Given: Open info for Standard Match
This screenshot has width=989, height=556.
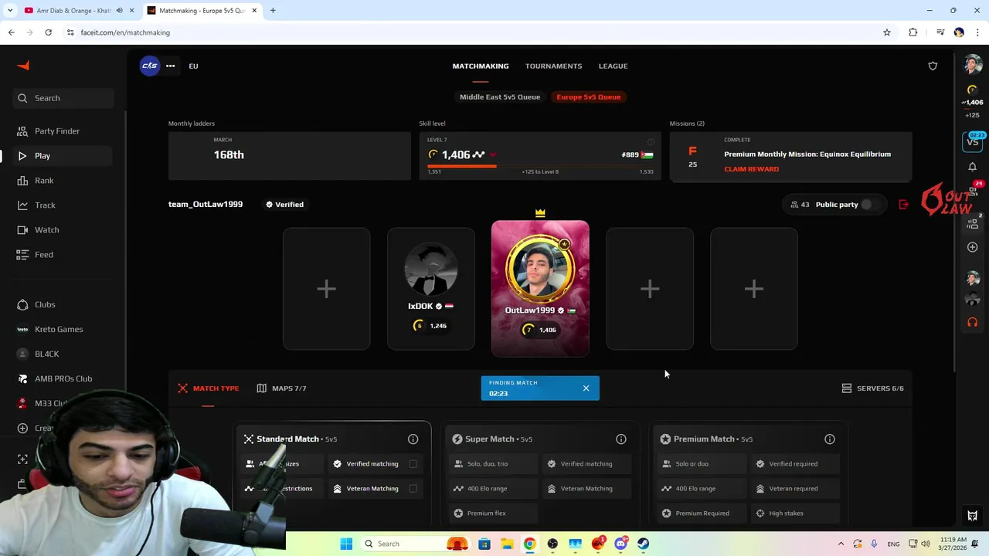Looking at the screenshot, I should [x=413, y=439].
